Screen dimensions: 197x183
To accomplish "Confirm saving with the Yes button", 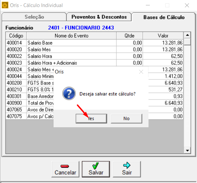I will pos(91,119).
